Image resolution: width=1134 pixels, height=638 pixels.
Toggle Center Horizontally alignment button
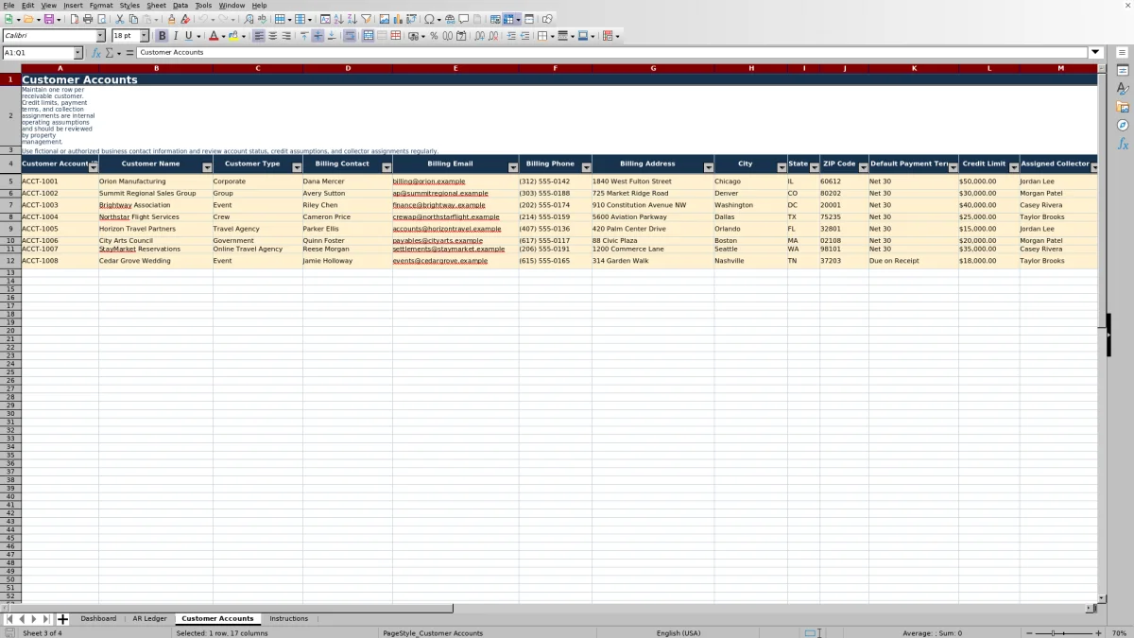click(272, 36)
